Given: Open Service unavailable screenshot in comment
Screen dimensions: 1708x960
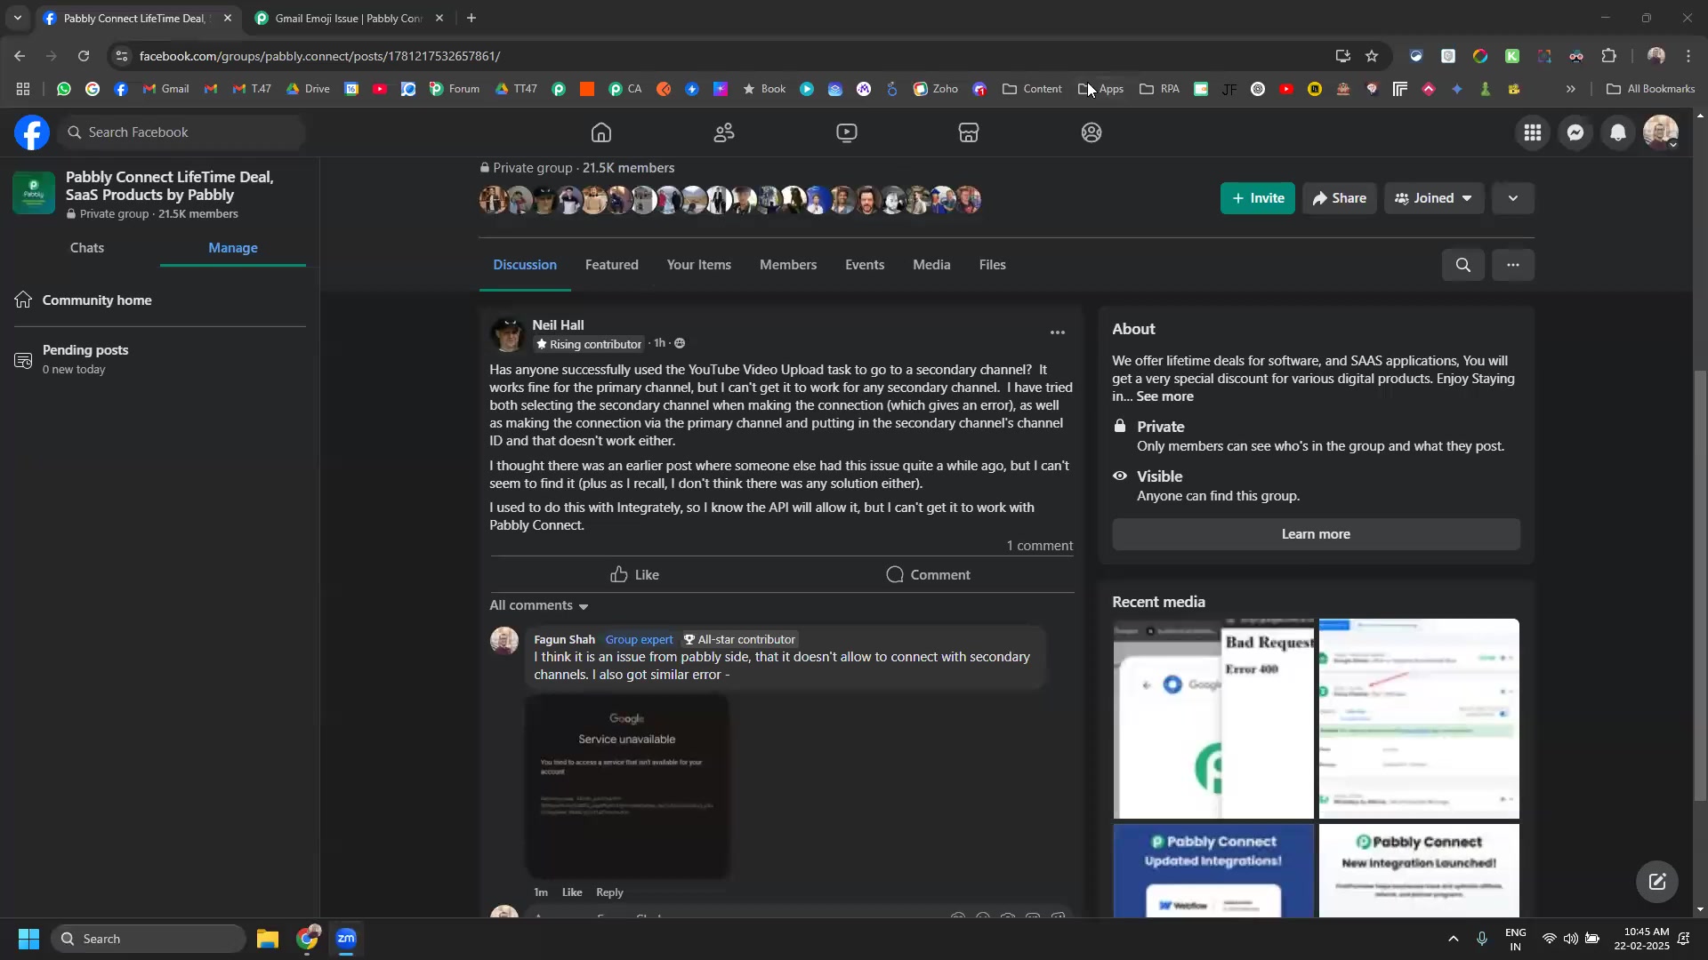Looking at the screenshot, I should click(627, 786).
